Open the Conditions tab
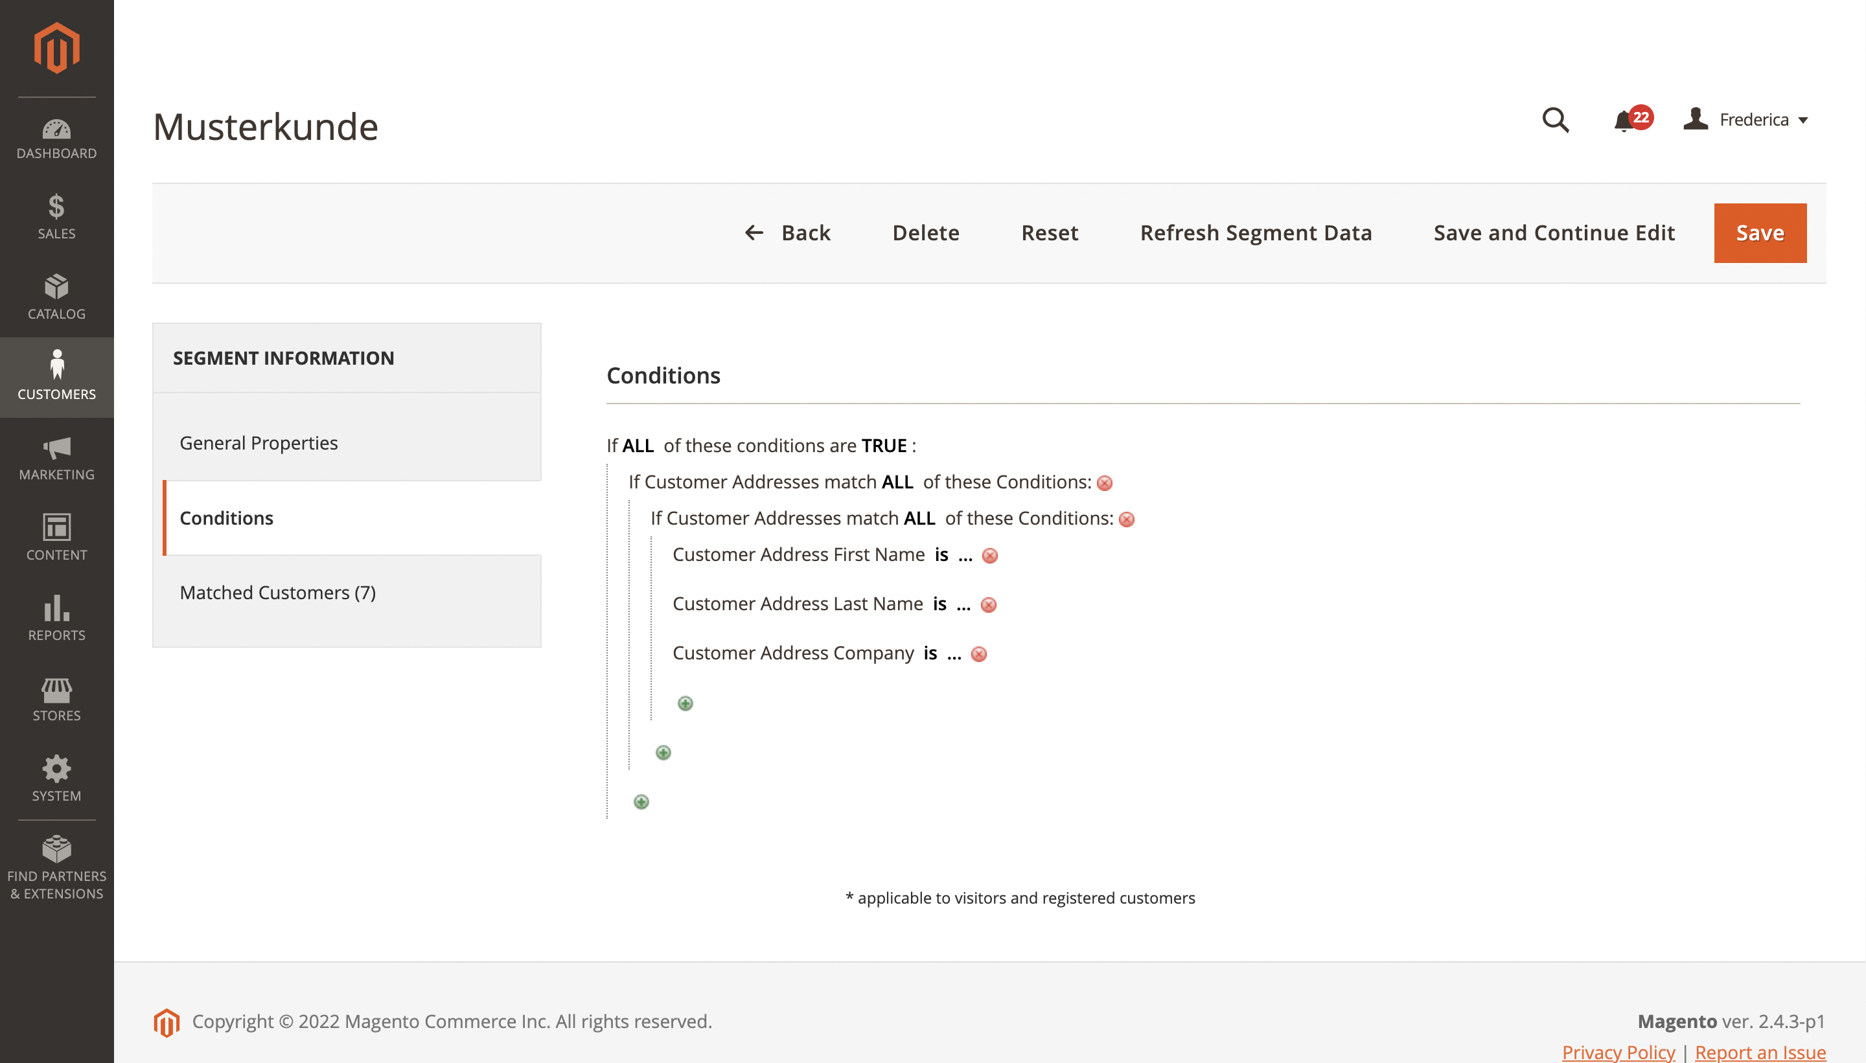Image resolution: width=1866 pixels, height=1063 pixels. tap(352, 518)
